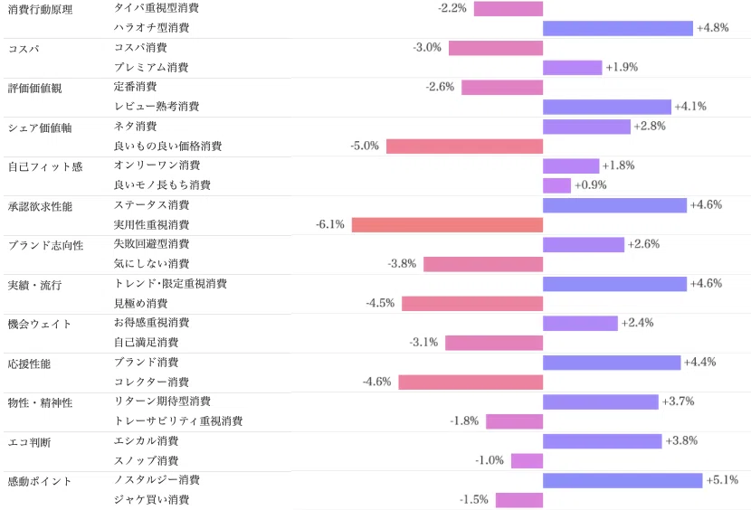Image resolution: width=751 pixels, height=510 pixels.
Task: Click the -4.6% コレクター消費 bar
Action: click(x=471, y=382)
